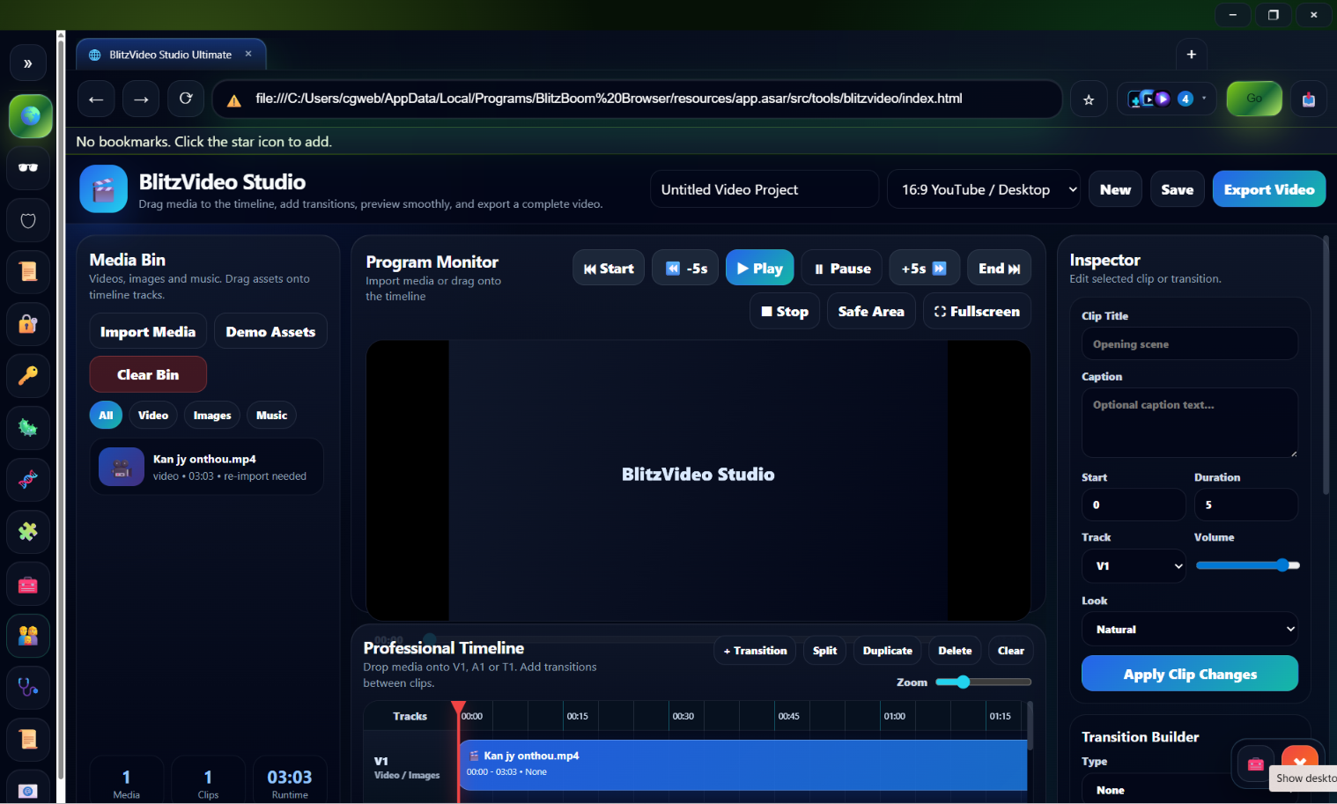This screenshot has height=804, width=1337.
Task: Load Demo Assets
Action: [270, 331]
